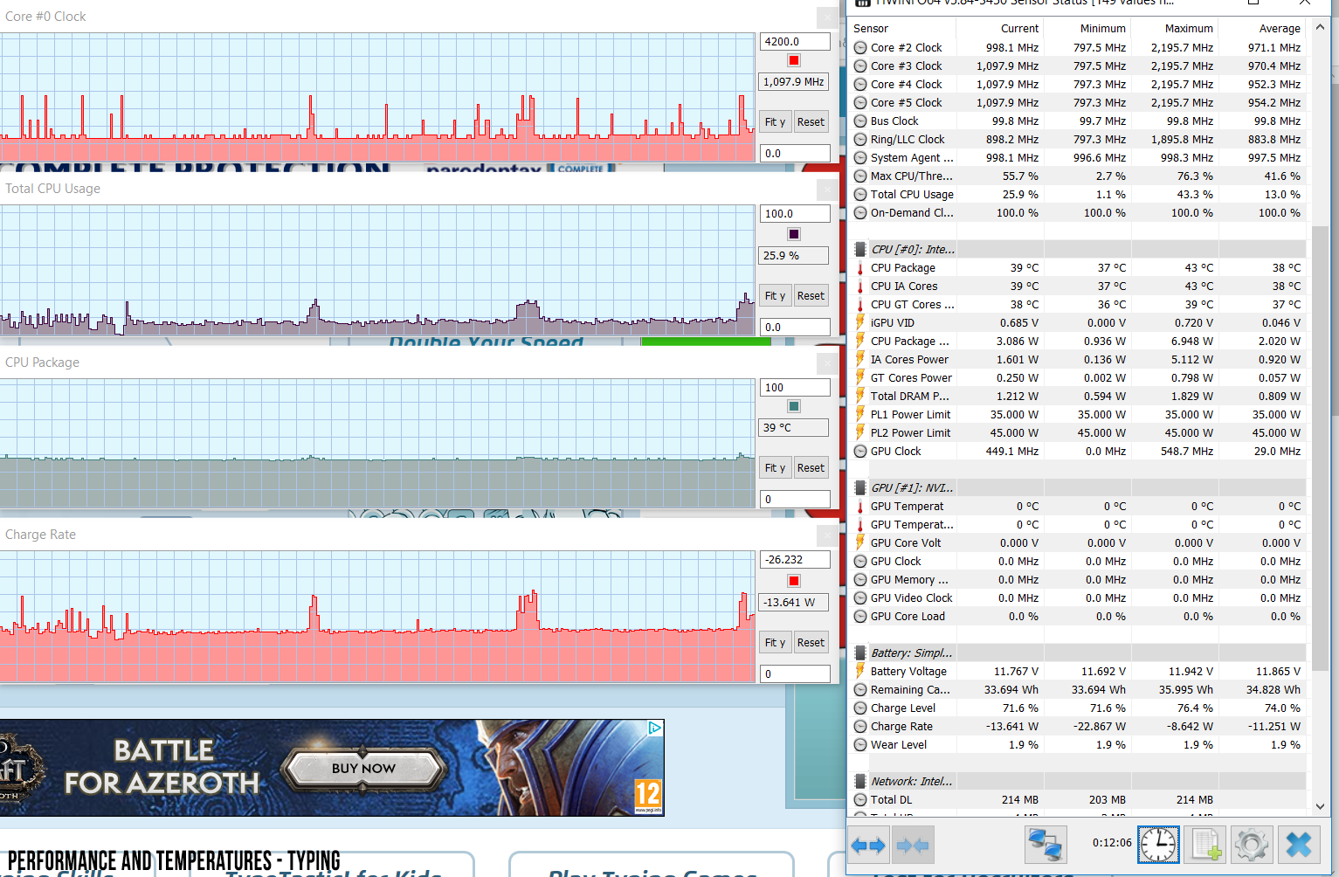Image resolution: width=1339 pixels, height=877 pixels.
Task: Click Reset in Total CPU Usage graph
Action: (811, 296)
